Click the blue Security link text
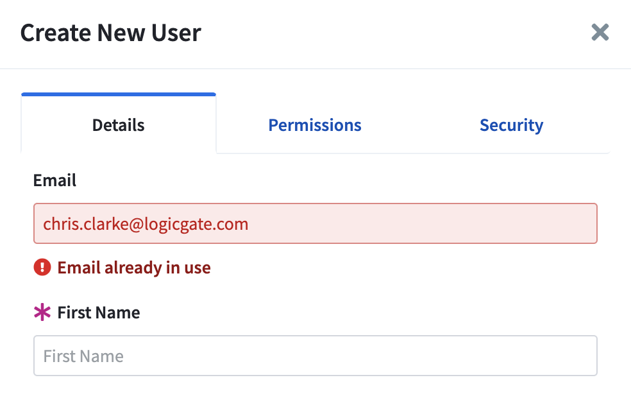 click(512, 125)
